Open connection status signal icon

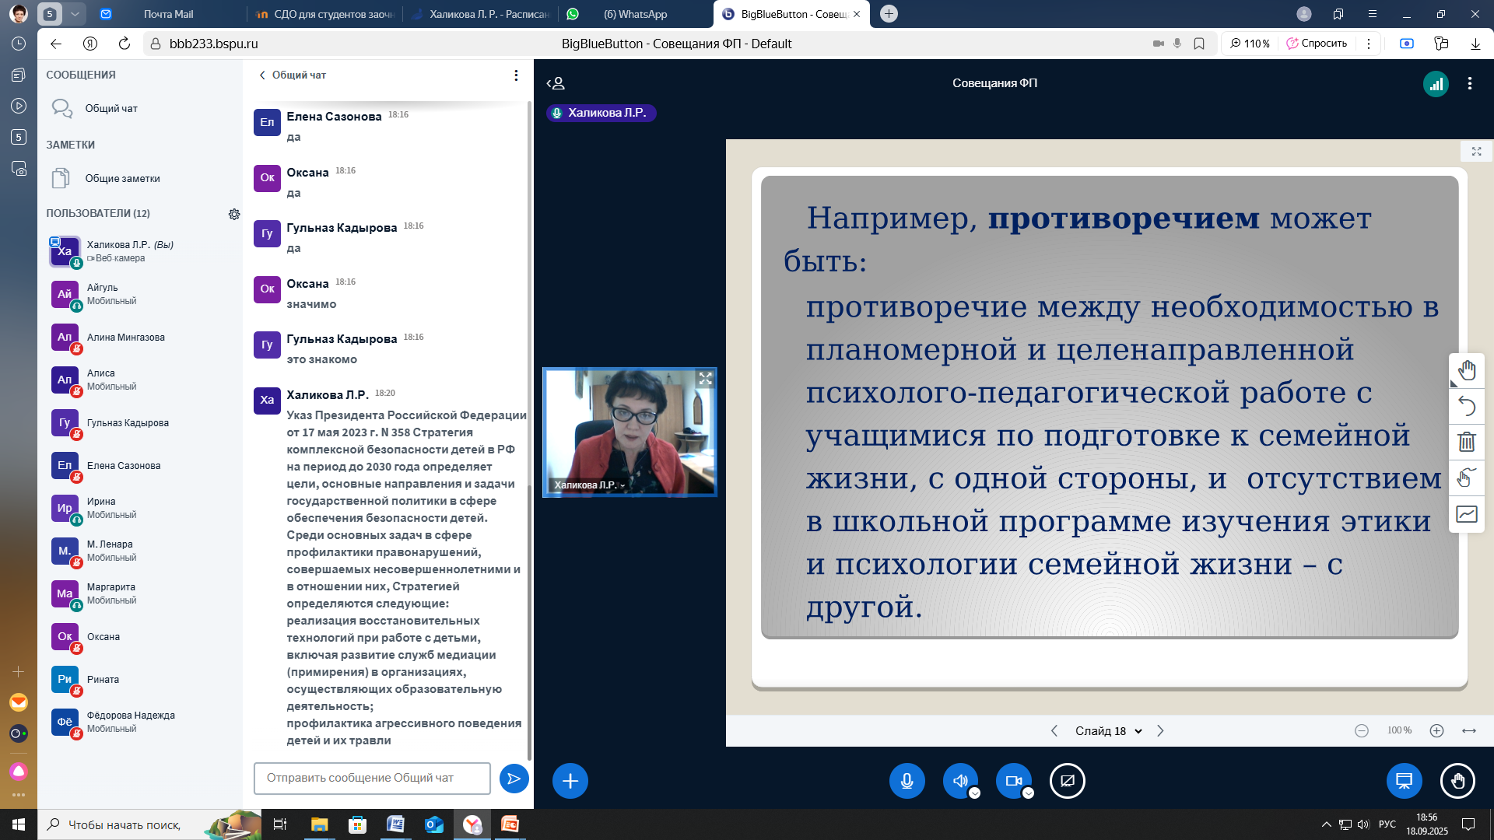tap(1435, 84)
